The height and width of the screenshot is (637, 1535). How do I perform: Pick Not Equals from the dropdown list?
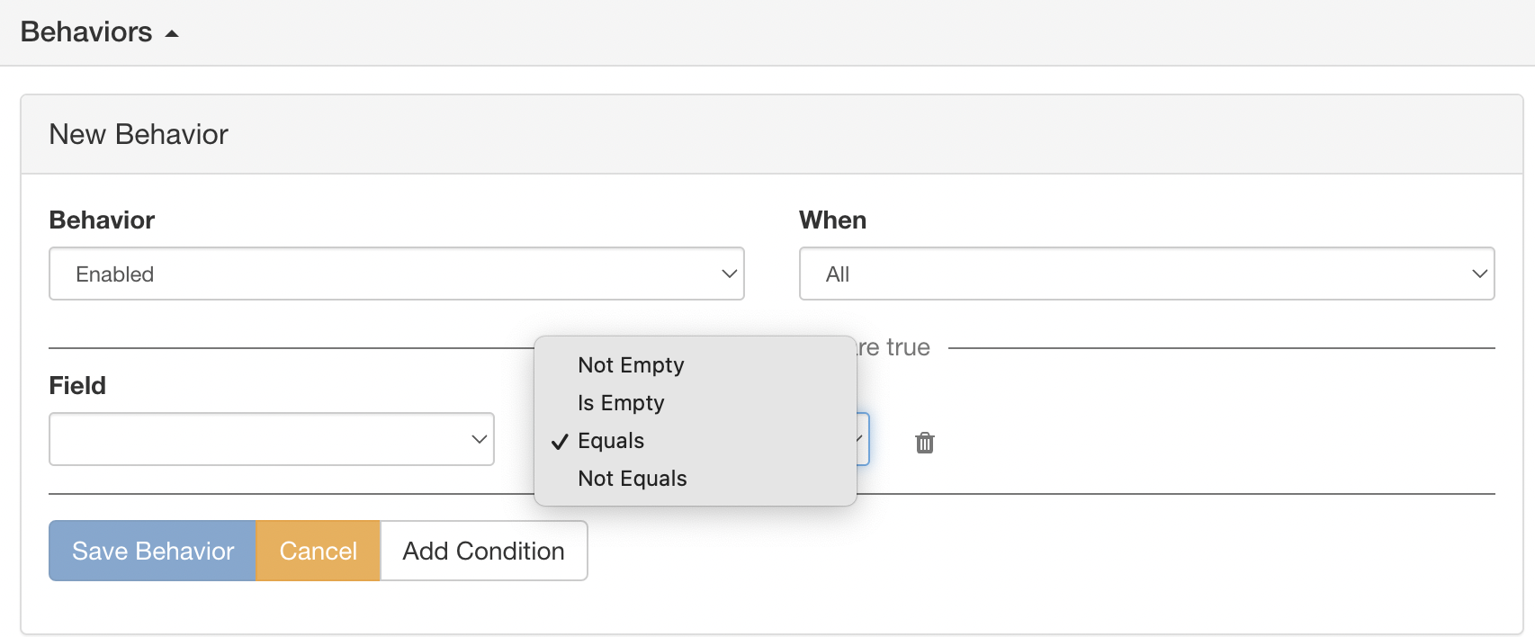click(632, 478)
